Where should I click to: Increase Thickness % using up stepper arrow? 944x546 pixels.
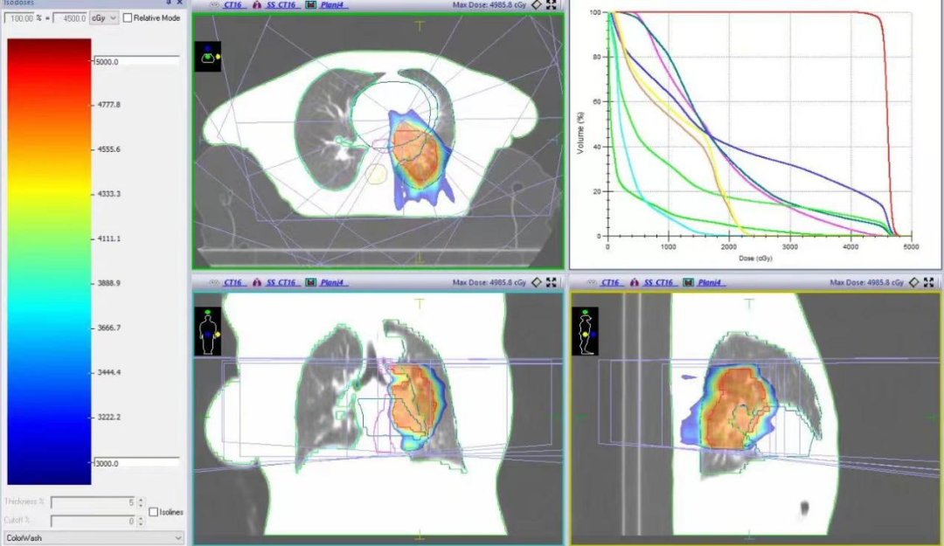pos(141,500)
